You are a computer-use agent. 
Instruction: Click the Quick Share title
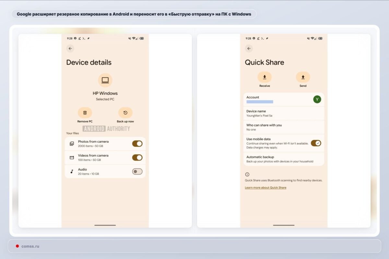point(265,62)
